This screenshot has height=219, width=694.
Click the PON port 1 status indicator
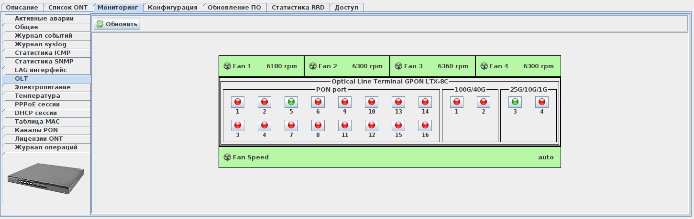[x=237, y=102]
